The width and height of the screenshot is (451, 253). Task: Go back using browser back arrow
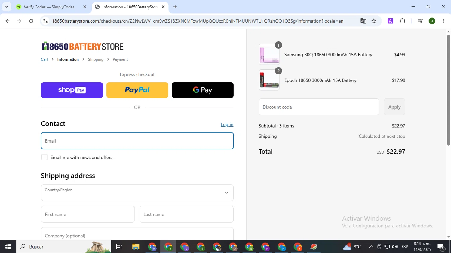pos(7,21)
